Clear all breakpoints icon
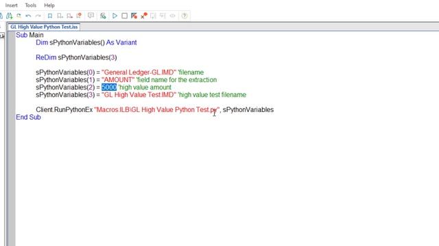439x246 pixels. pyautogui.click(x=144, y=16)
